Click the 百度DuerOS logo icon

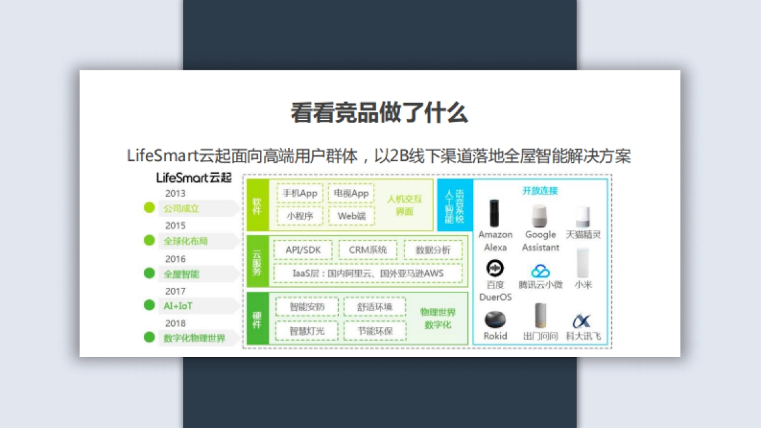coord(495,269)
